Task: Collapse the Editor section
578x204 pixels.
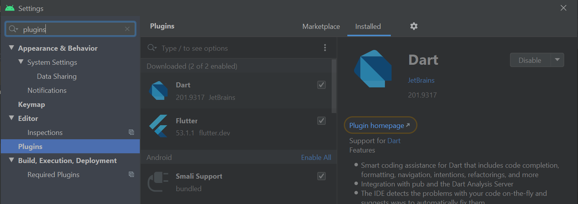Action: point(11,119)
